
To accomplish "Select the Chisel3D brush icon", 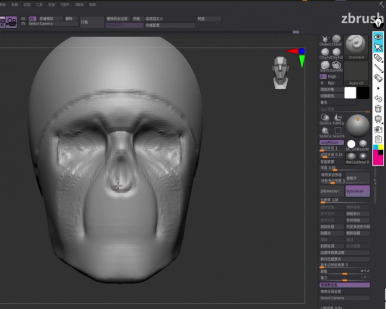I will 337,39.
